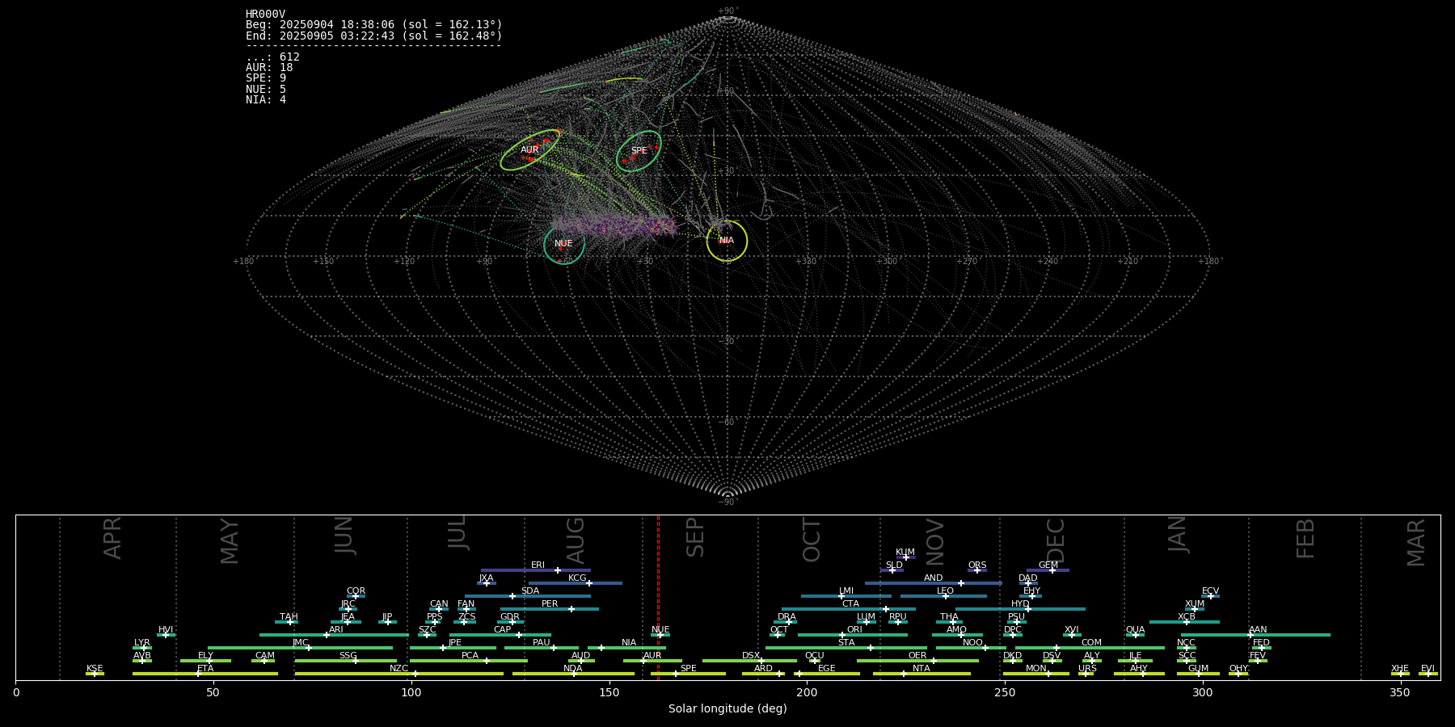Click the CAP shower label in timeline
Image resolution: width=1455 pixels, height=727 pixels.
[502, 630]
